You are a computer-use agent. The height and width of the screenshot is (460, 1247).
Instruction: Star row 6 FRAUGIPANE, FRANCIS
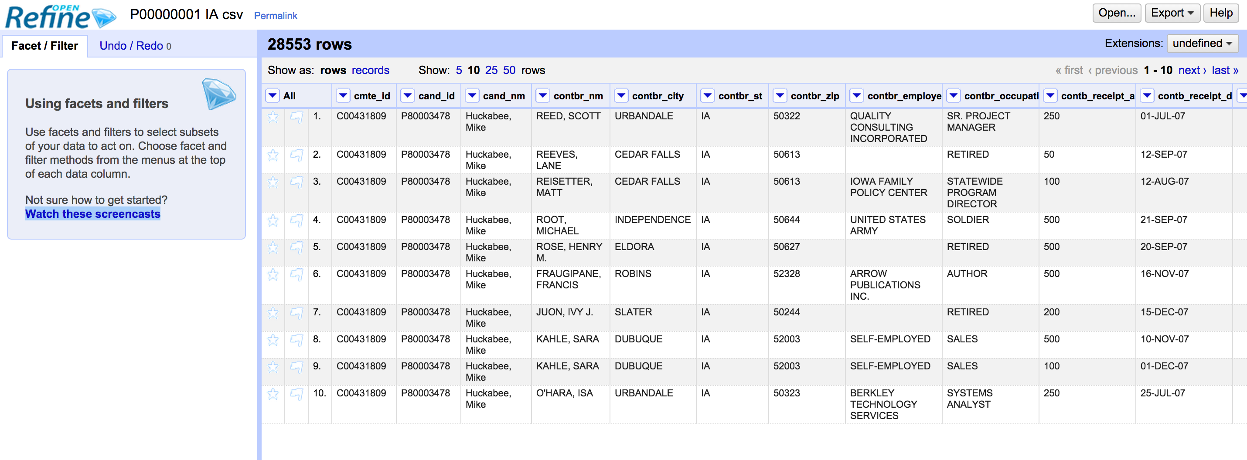(x=273, y=274)
